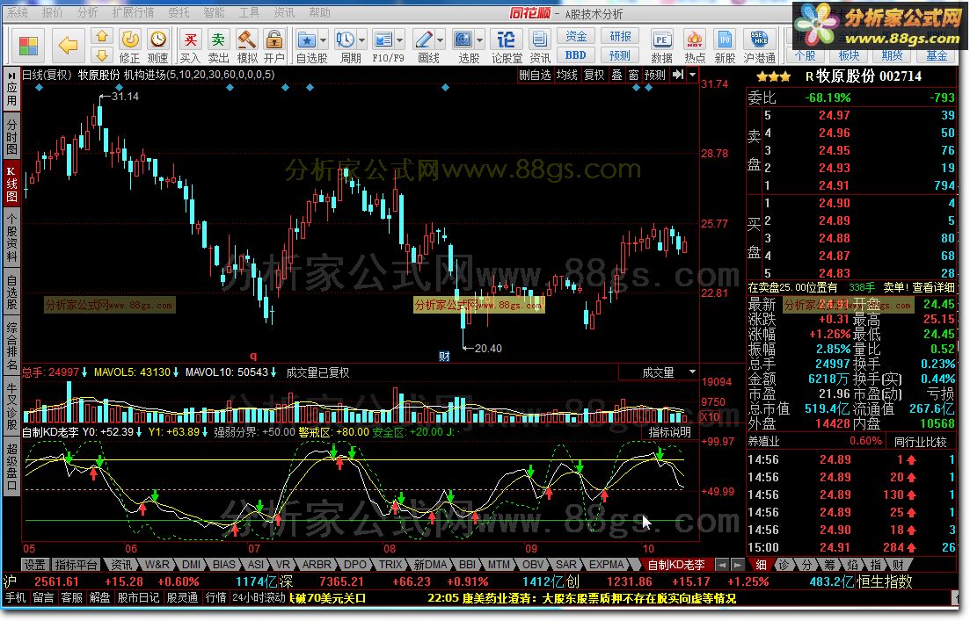The height and width of the screenshot is (621, 970).
Task: Select the 筹 tab in right panel
Action: [829, 564]
